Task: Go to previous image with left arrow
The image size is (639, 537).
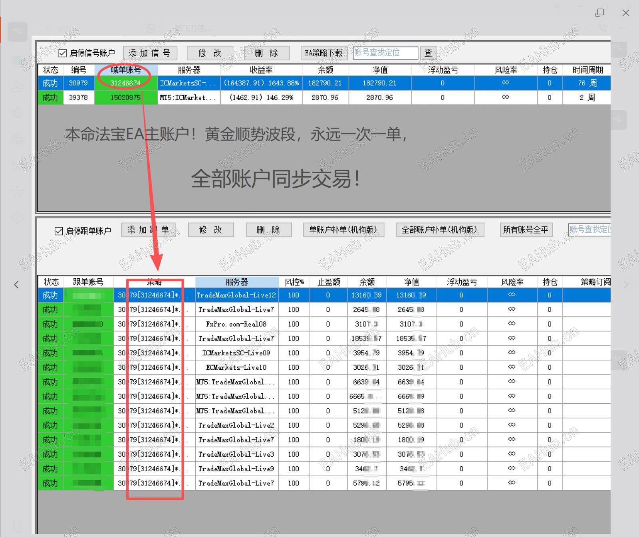Action: (16, 285)
